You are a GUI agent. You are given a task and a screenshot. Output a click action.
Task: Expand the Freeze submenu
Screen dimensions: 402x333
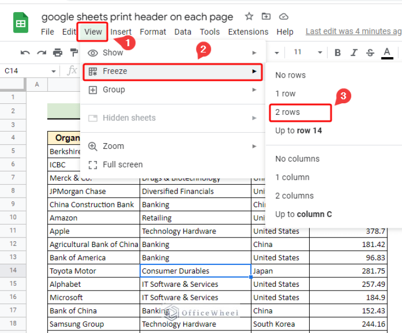coord(172,71)
